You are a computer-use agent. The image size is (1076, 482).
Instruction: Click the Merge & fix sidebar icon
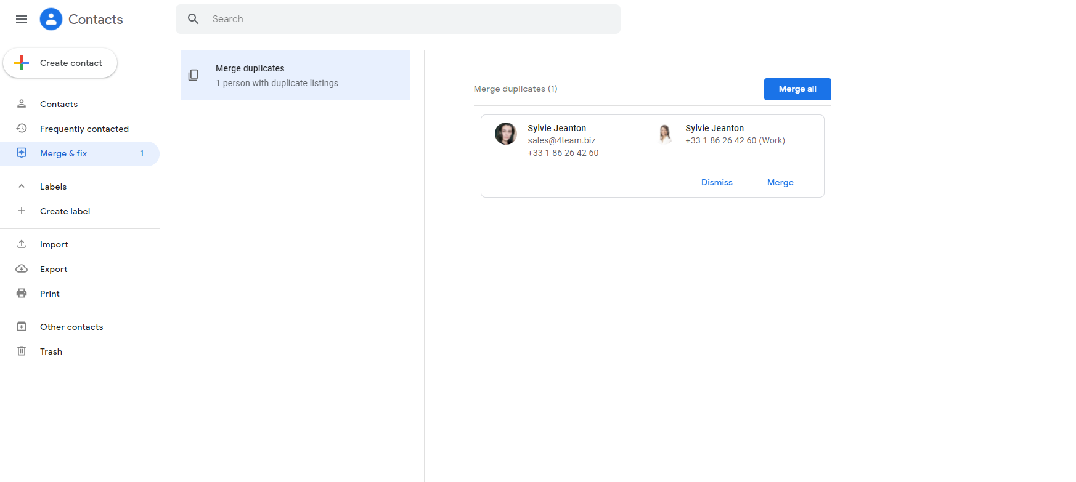pos(22,153)
